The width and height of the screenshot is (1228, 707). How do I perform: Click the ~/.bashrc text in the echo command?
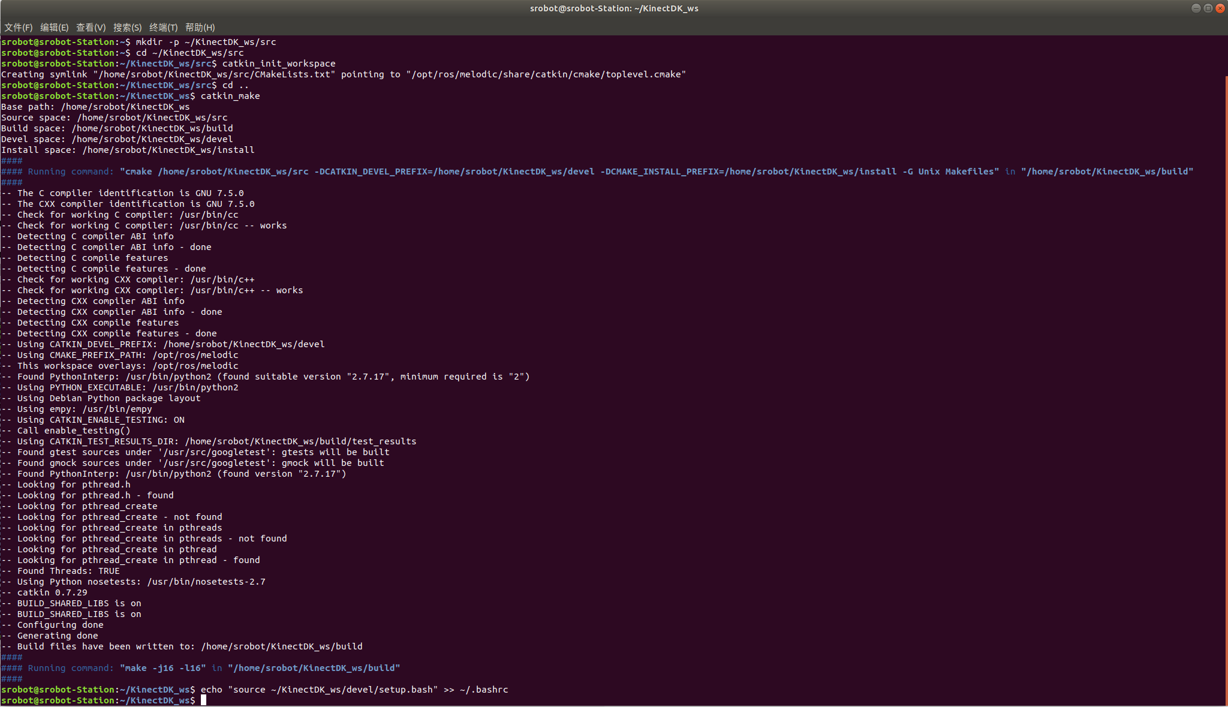[484, 690]
